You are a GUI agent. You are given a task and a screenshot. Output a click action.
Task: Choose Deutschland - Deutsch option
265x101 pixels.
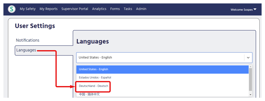pos(163,86)
